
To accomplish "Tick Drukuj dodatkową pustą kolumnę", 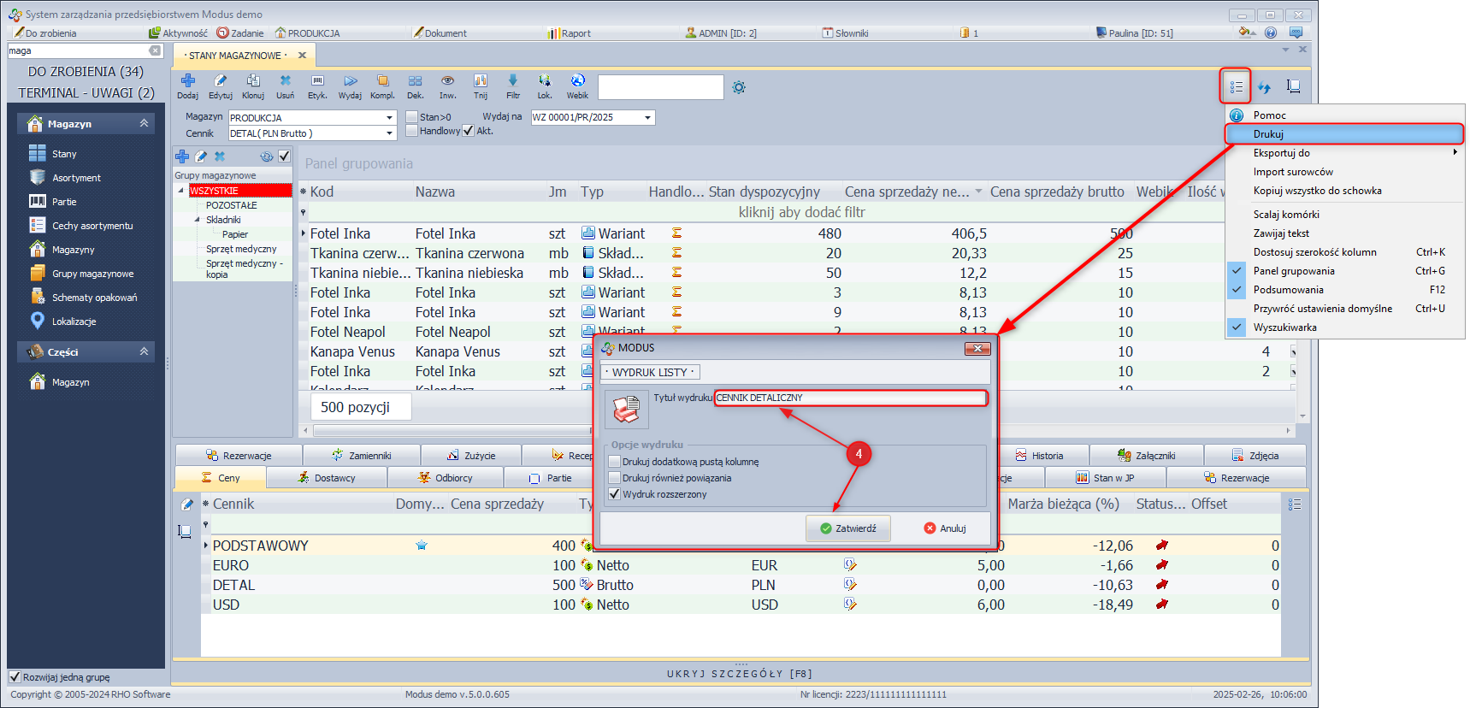I will pos(614,462).
